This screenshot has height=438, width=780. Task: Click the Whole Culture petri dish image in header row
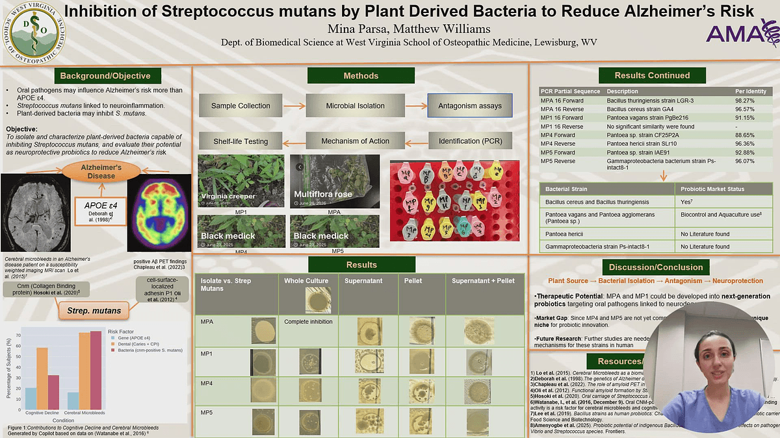point(318,299)
